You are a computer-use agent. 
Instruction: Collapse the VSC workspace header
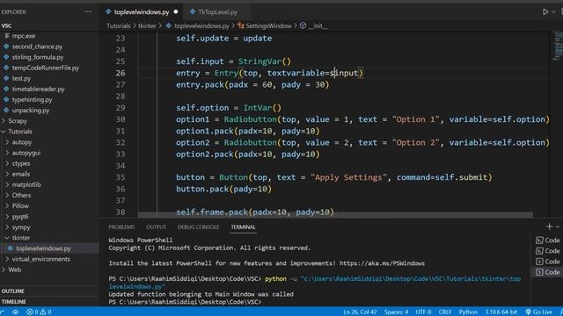[6, 25]
